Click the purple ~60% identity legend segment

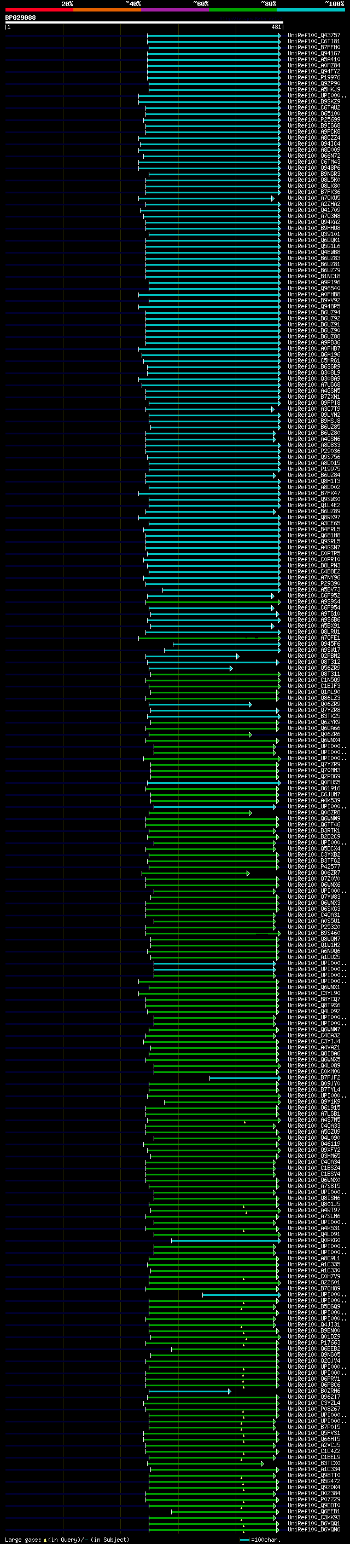[176, 10]
